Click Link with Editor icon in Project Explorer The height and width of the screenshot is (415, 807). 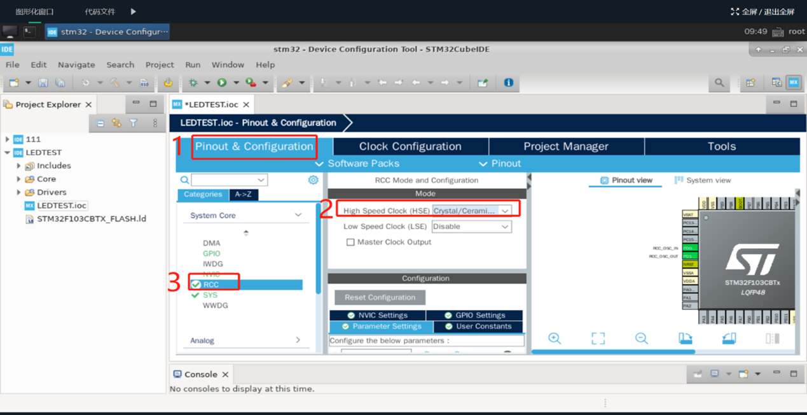coord(116,123)
